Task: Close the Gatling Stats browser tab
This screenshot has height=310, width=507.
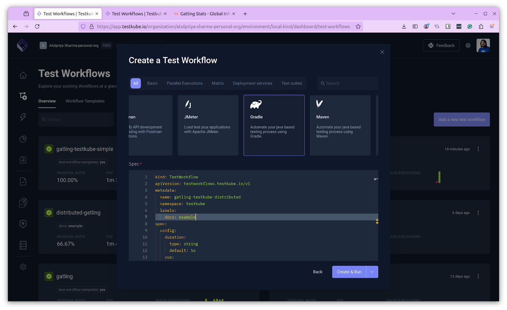Action: [x=234, y=14]
